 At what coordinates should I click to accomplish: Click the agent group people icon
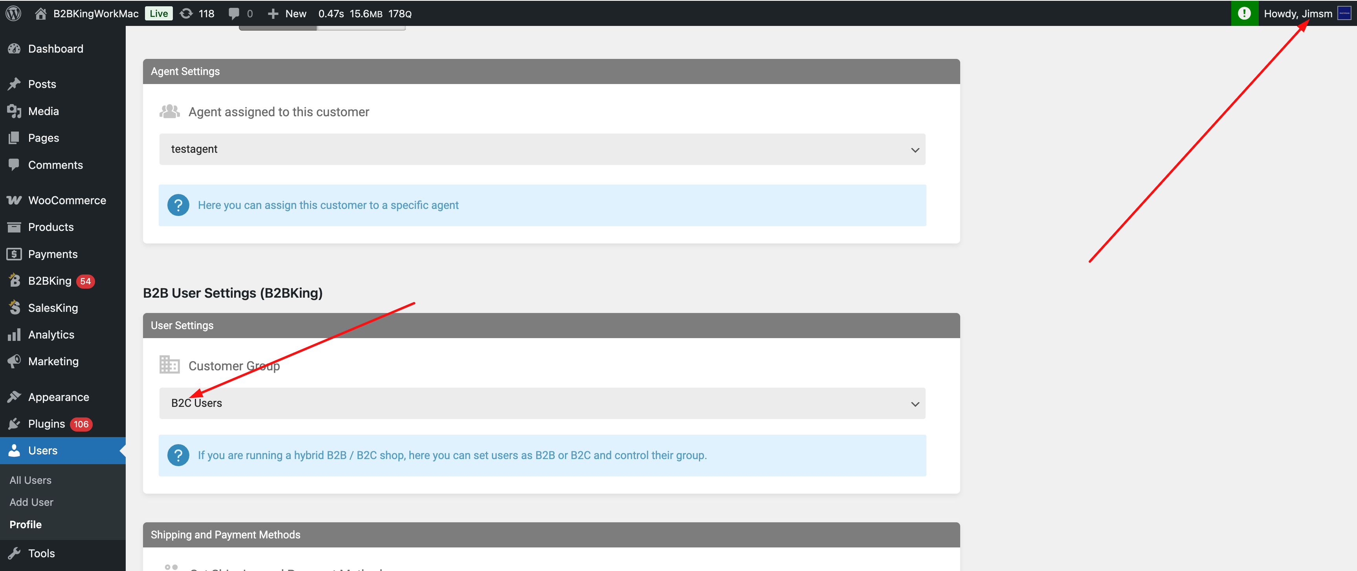pos(170,111)
